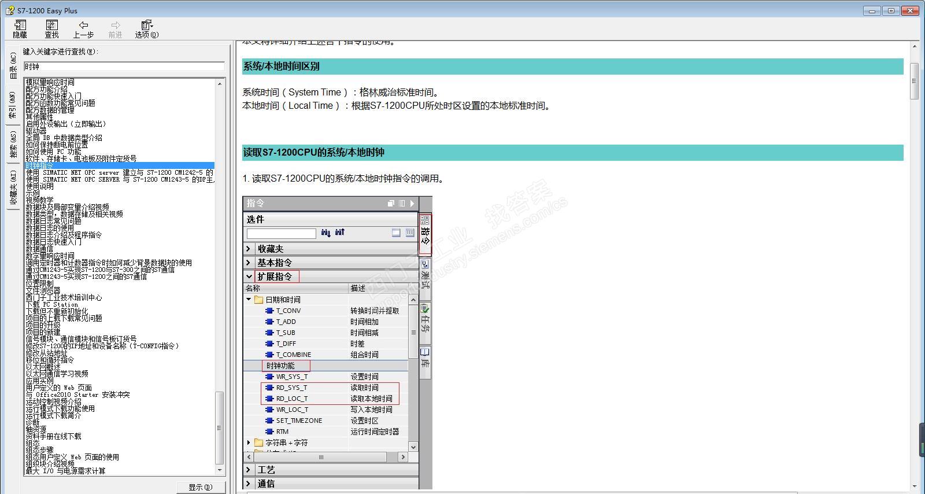Screen dimensions: 925x494
Task: Click the T_CONV instruction block icon
Action: [x=269, y=311]
